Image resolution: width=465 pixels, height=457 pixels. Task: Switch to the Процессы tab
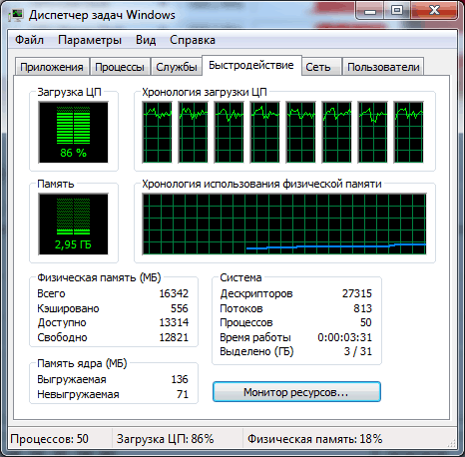pos(120,67)
